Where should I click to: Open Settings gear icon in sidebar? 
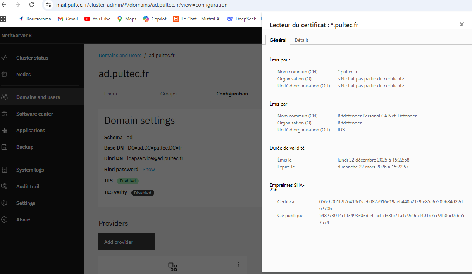pyautogui.click(x=4, y=203)
